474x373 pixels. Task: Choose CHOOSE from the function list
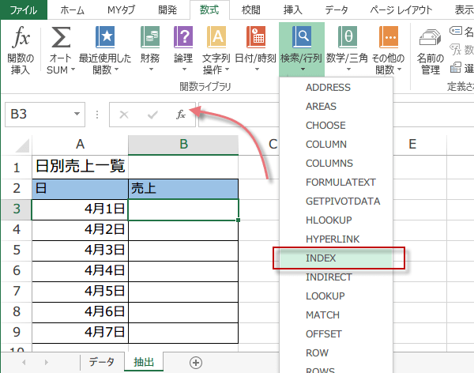(x=337, y=125)
